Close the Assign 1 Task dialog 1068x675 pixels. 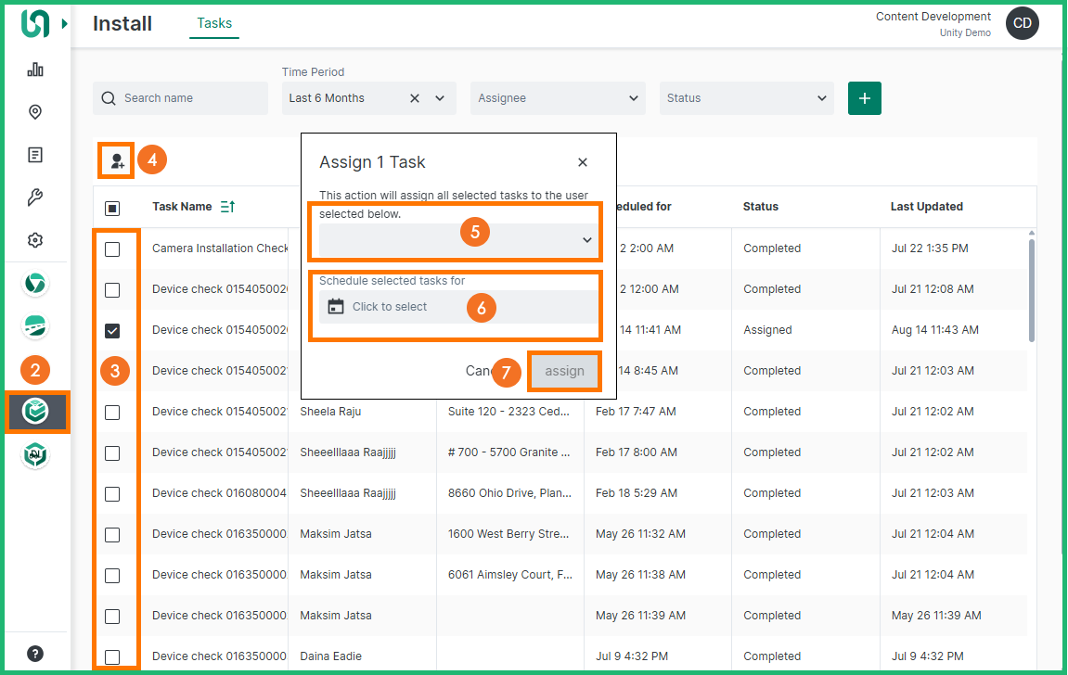pyautogui.click(x=583, y=162)
